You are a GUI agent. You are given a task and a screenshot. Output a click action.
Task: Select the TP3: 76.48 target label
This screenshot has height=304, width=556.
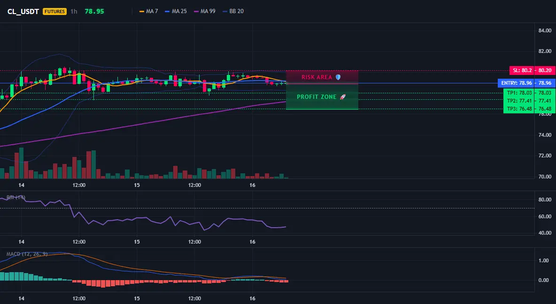[x=519, y=109]
